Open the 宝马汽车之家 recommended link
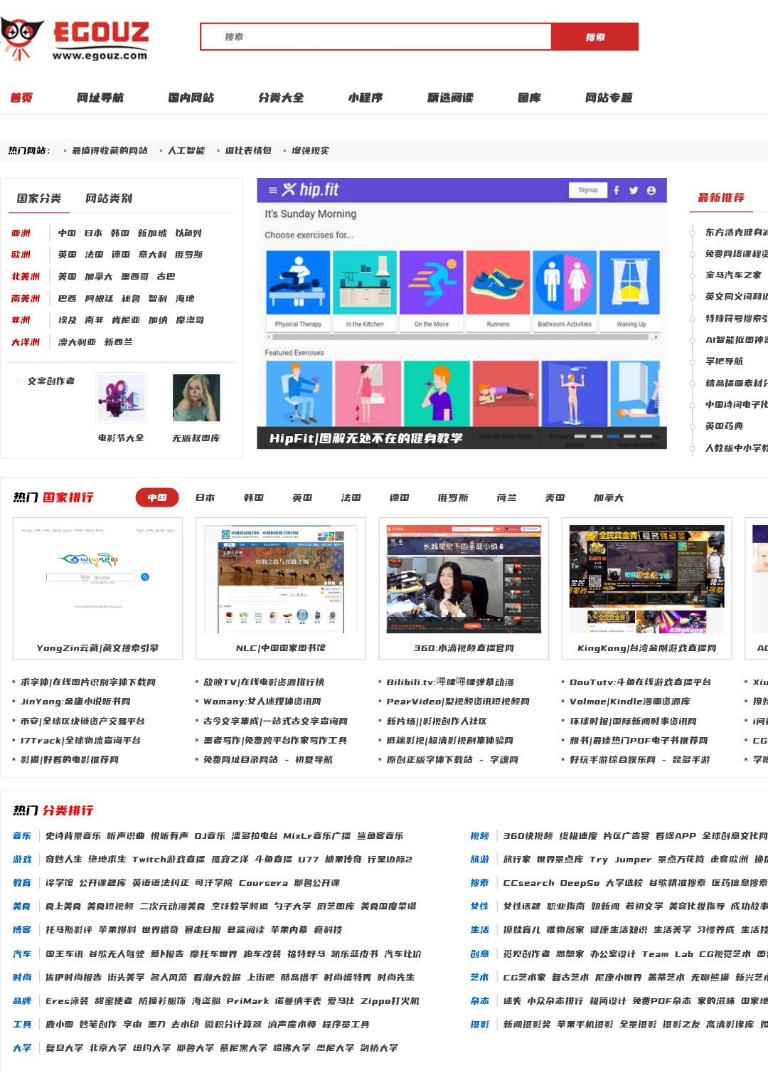This screenshot has height=1073, width=768. [x=733, y=275]
